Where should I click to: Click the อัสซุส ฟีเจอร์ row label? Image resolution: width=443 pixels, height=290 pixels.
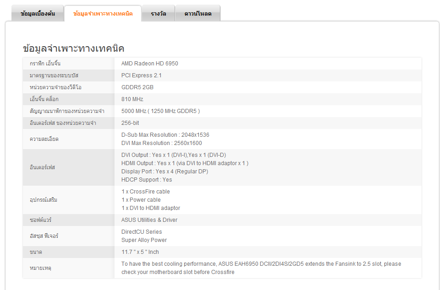[x=44, y=236]
